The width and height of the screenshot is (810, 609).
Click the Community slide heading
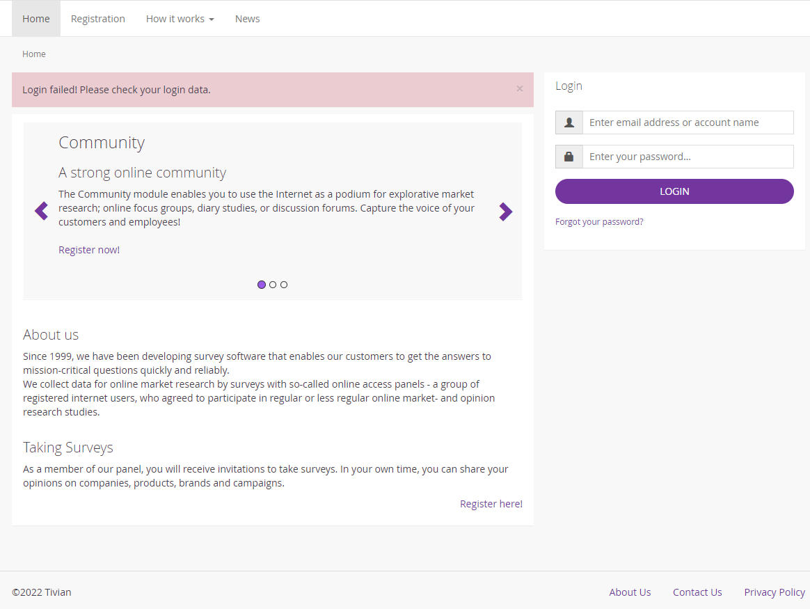tap(102, 143)
